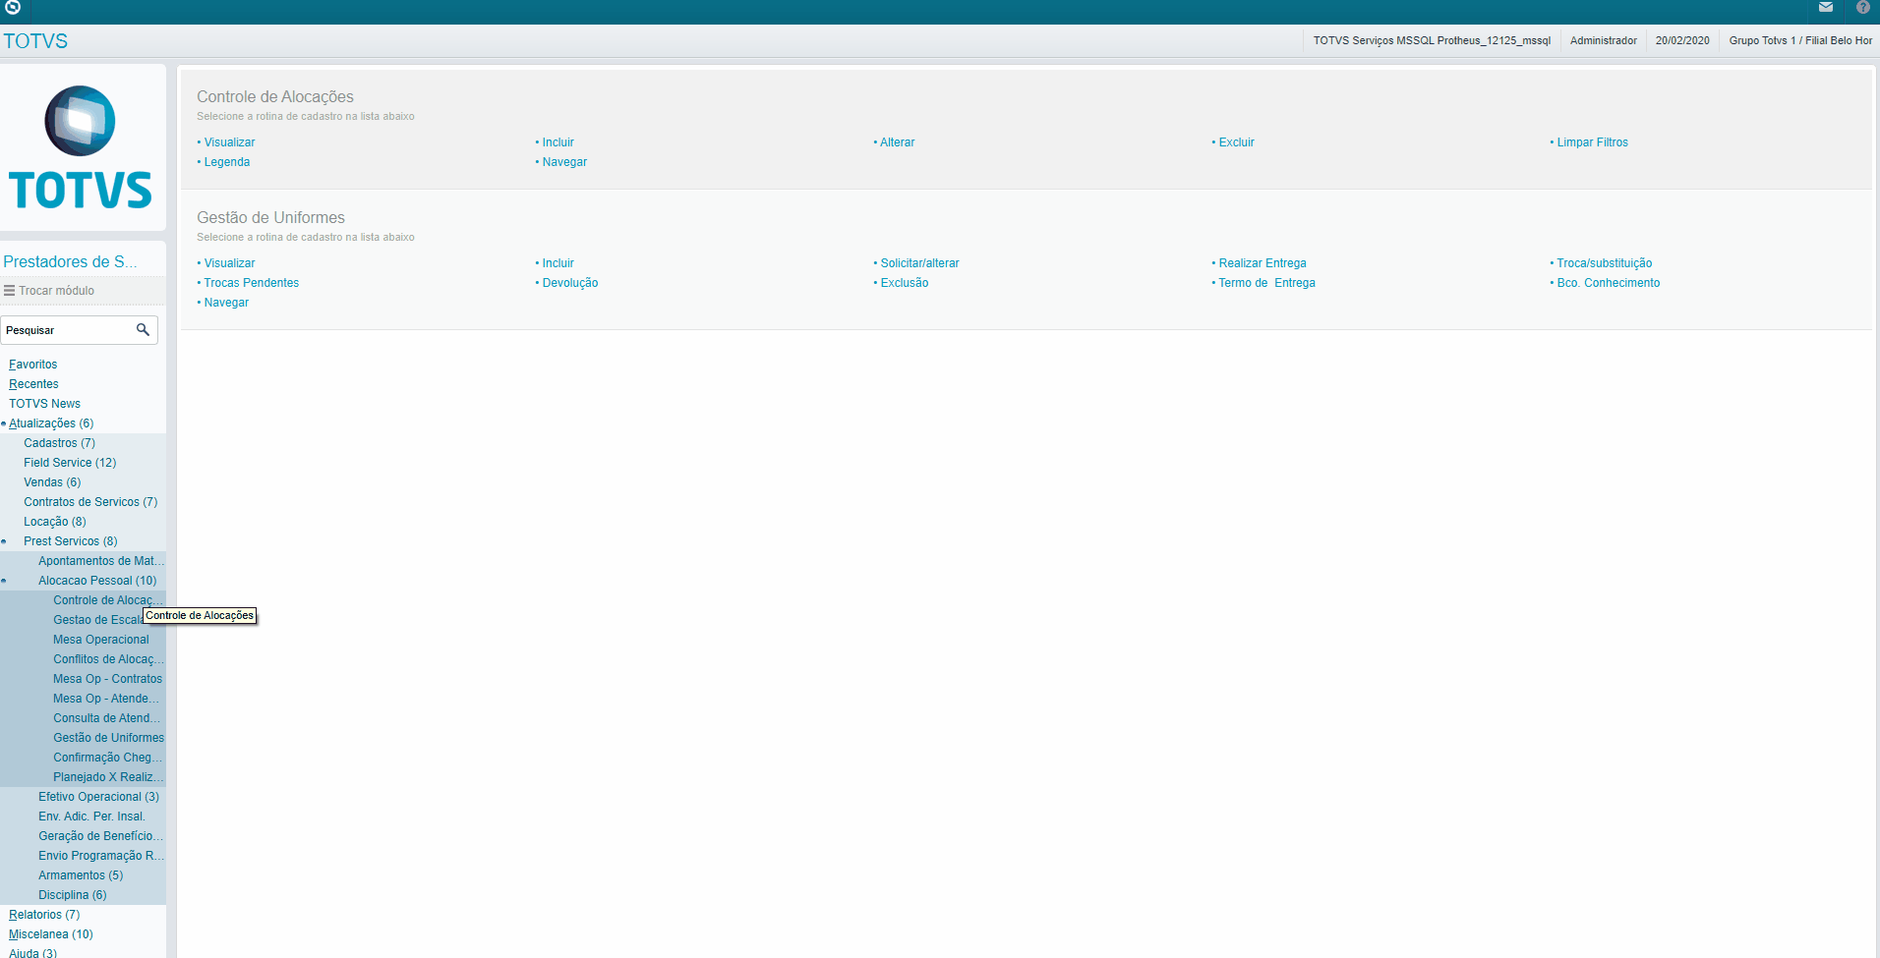Open Mesa Op - Contratos sidebar item
Viewport: 1880px width, 958px height.
[107, 679]
